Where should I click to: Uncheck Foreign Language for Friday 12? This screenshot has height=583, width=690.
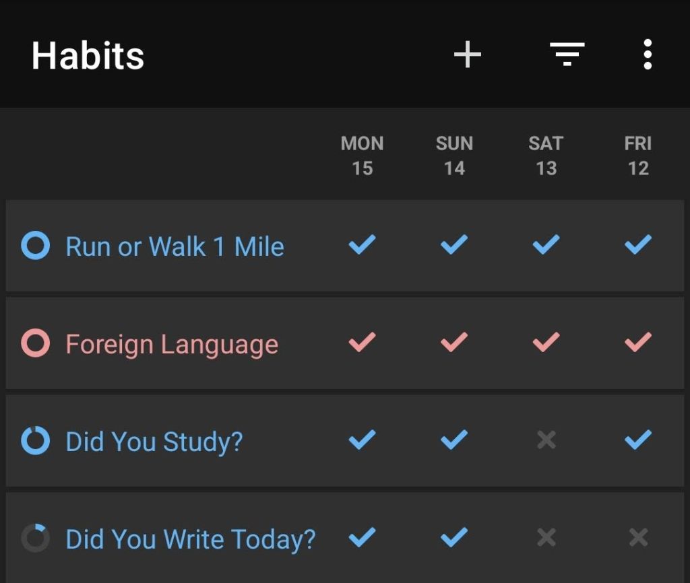pyautogui.click(x=637, y=343)
